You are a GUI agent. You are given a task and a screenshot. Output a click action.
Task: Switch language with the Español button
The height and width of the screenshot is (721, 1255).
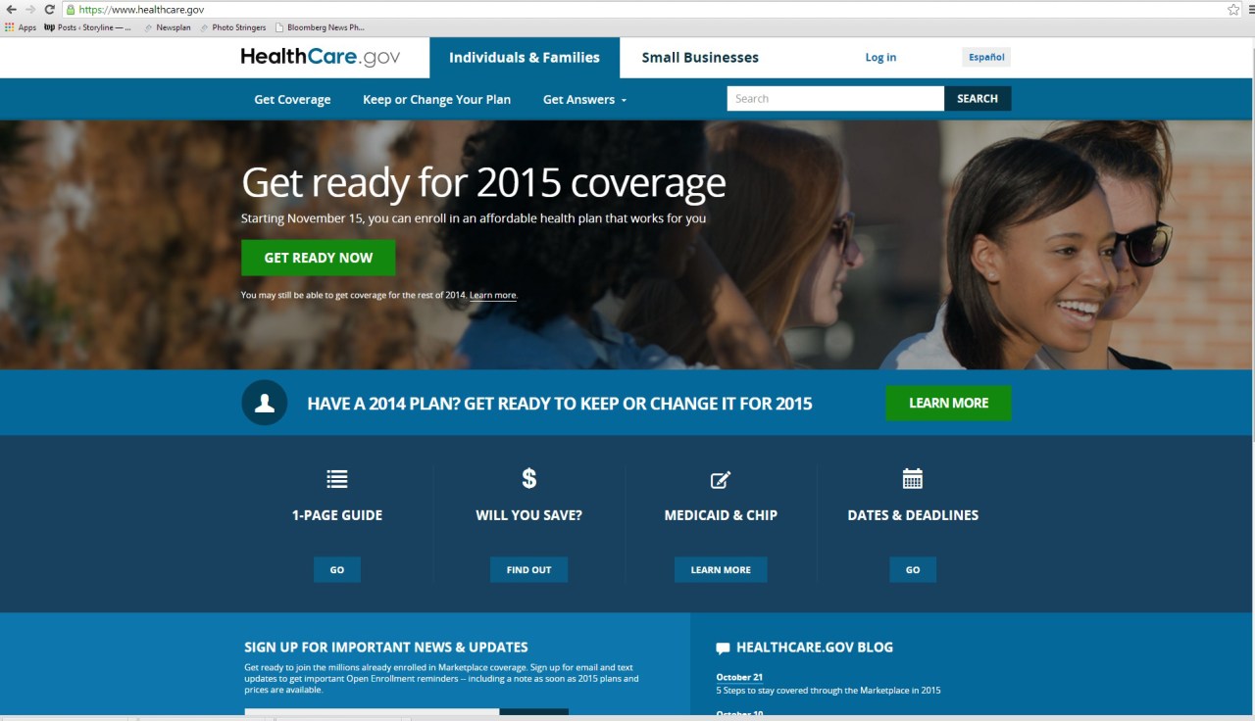(986, 57)
